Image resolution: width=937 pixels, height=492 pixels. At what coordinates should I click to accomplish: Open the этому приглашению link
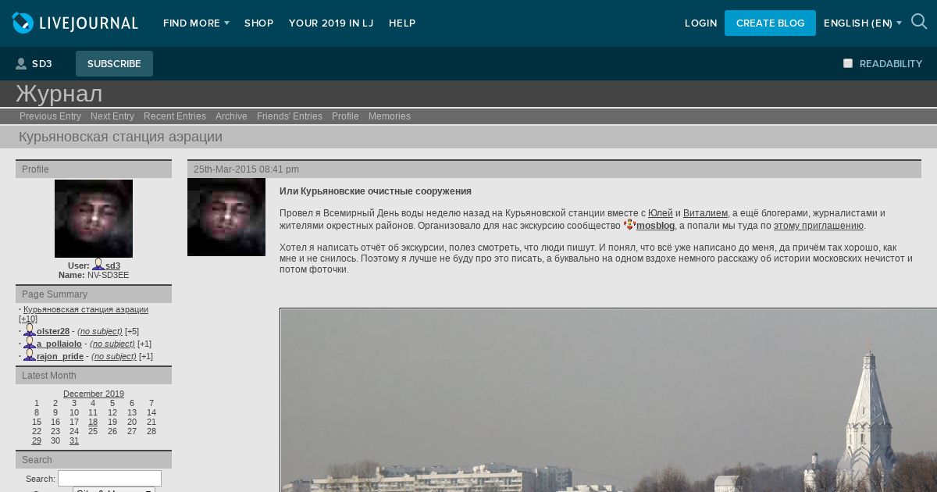818,226
